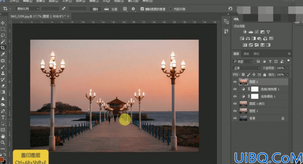
Task: Select the Hand tool
Action: [3, 136]
